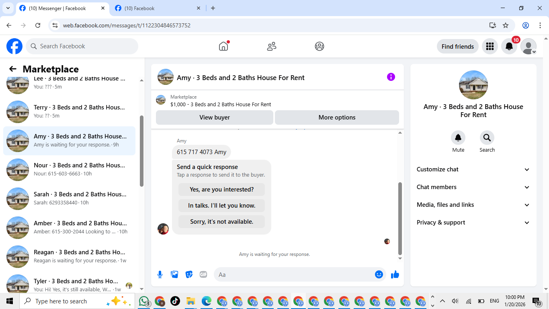
Task: Click the browser address bar URL
Action: [x=127, y=25]
